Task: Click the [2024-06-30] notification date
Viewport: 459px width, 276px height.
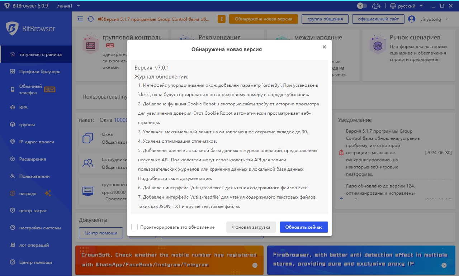Action: pyautogui.click(x=438, y=153)
